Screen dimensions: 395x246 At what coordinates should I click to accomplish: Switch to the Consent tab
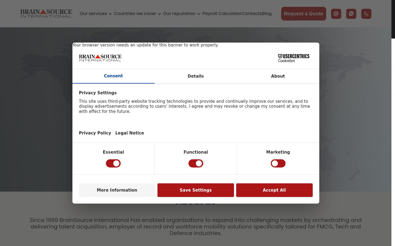[x=113, y=76]
